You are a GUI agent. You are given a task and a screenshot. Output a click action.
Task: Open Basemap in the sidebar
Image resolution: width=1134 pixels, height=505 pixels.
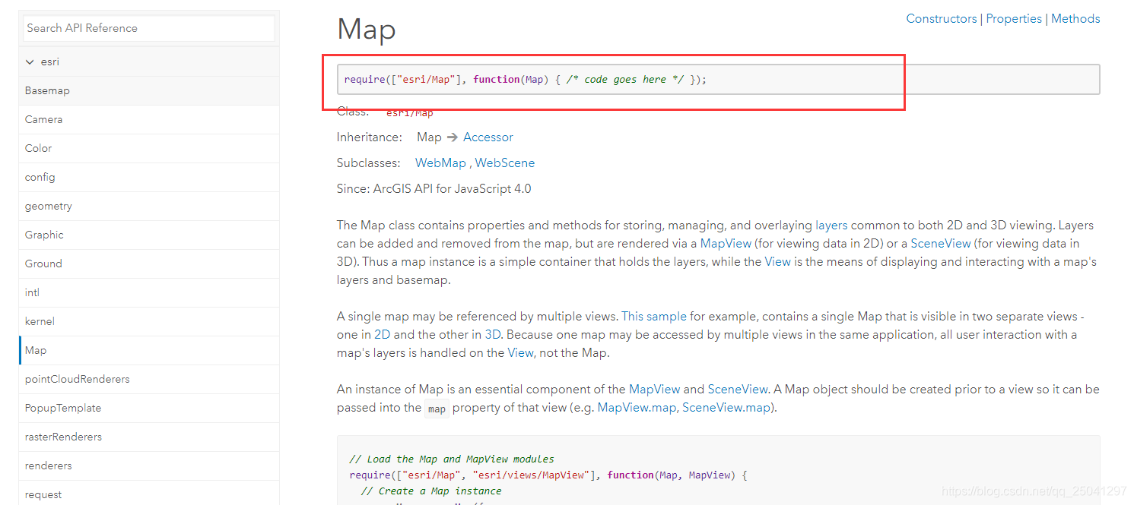coord(148,90)
